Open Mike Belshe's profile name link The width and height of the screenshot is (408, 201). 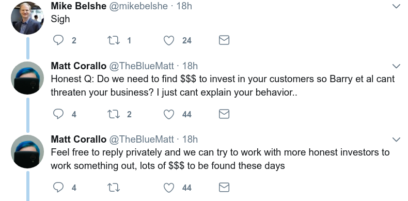(x=79, y=6)
